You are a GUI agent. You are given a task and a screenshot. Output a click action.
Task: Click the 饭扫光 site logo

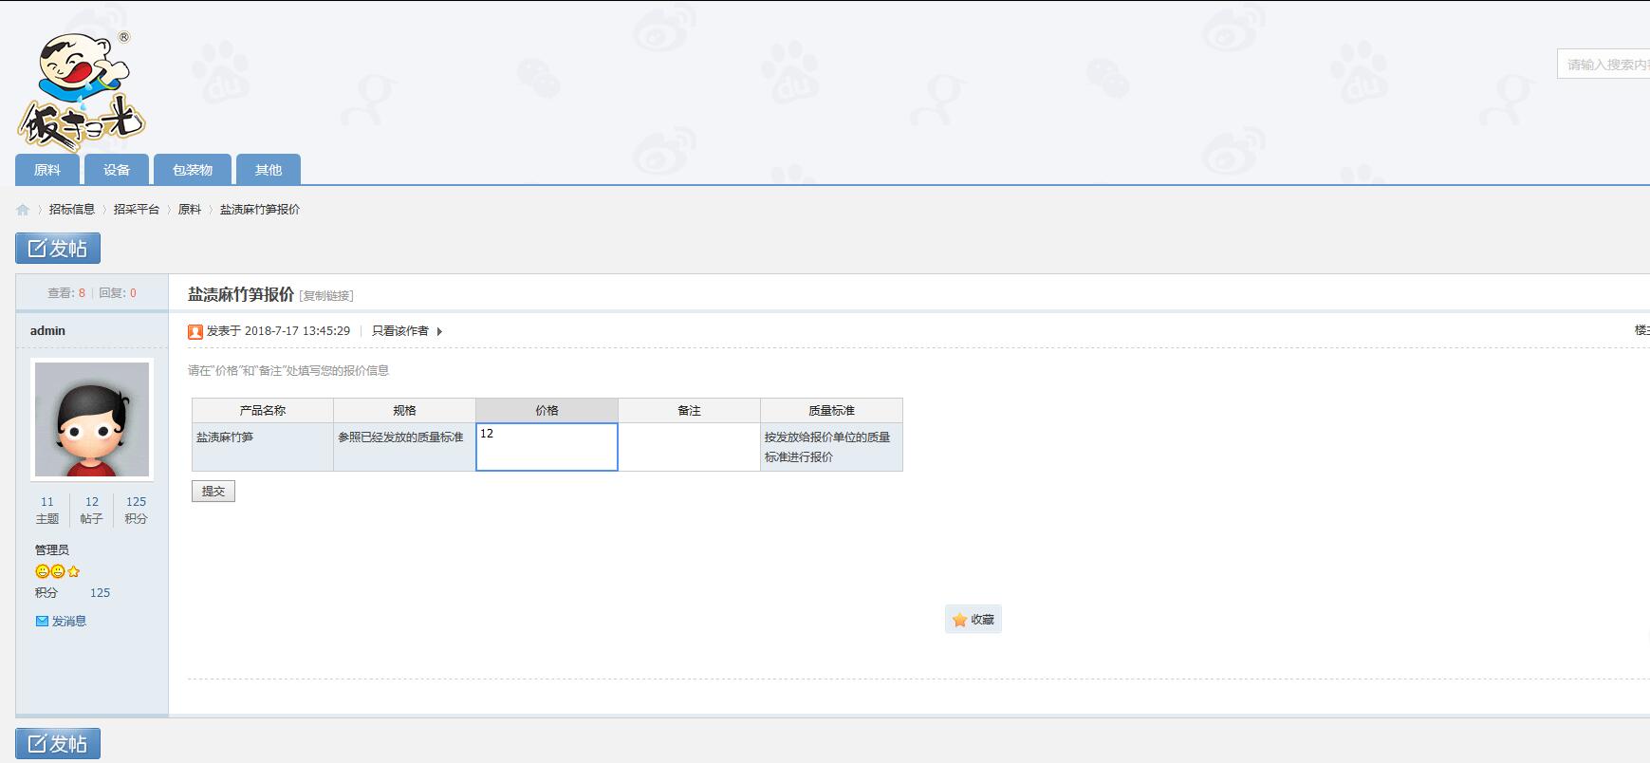80,91
